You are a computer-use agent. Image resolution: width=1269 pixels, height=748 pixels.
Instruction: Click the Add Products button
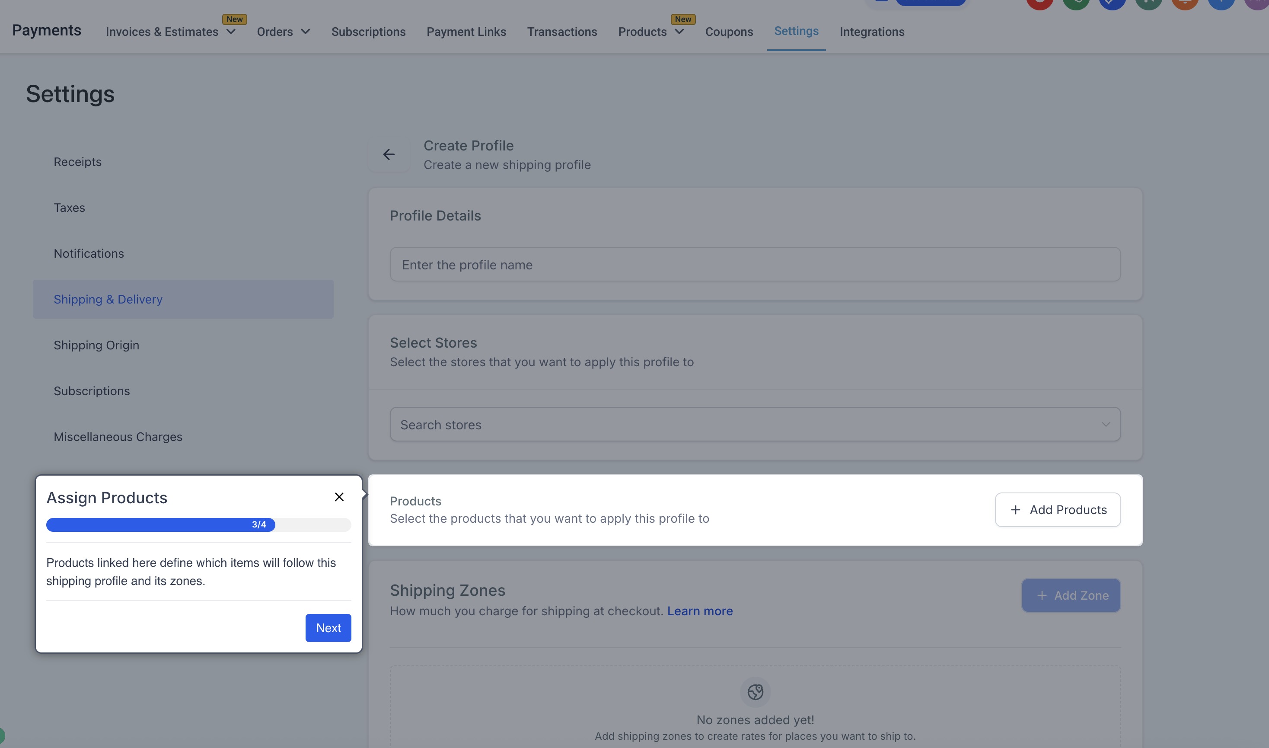(1057, 510)
